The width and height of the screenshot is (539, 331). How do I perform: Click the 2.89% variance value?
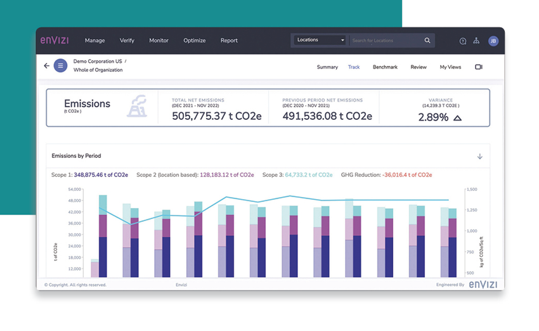click(x=433, y=117)
